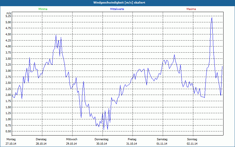Click the 2,75 y-axis value

pyautogui.click(x=9, y=77)
